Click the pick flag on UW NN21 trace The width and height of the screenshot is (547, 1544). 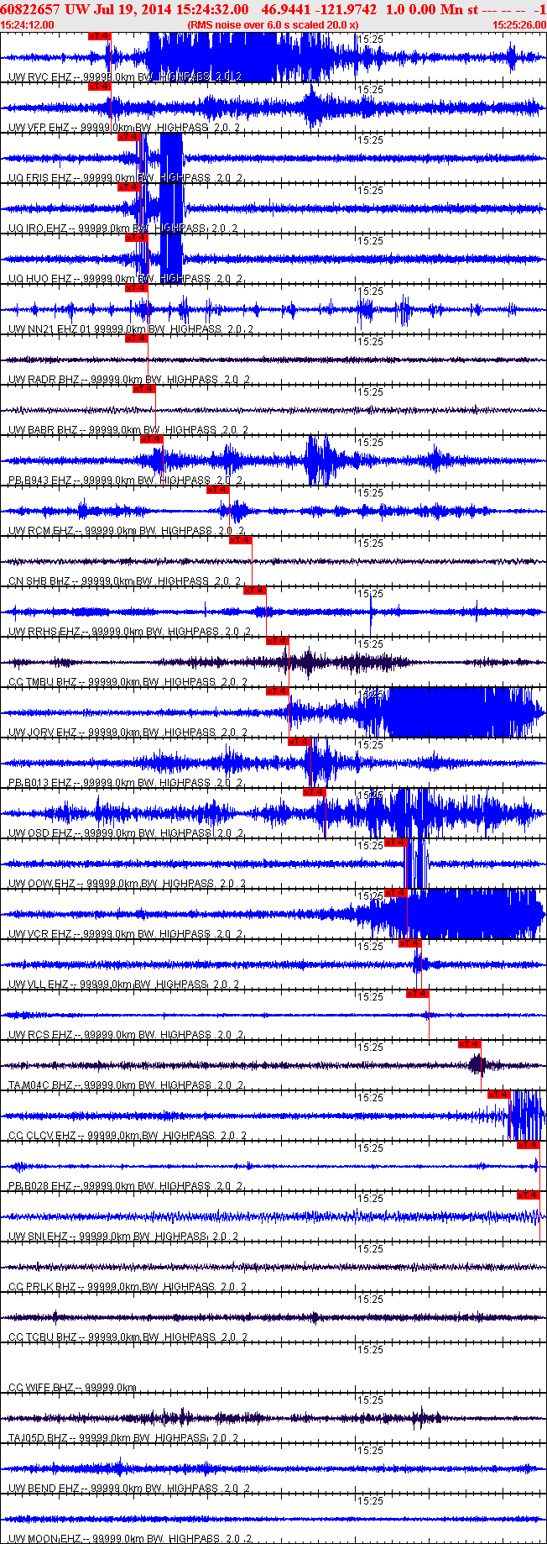coord(136,288)
